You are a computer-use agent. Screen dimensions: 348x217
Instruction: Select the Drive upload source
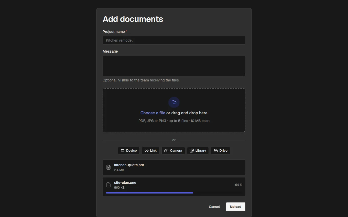click(x=221, y=151)
